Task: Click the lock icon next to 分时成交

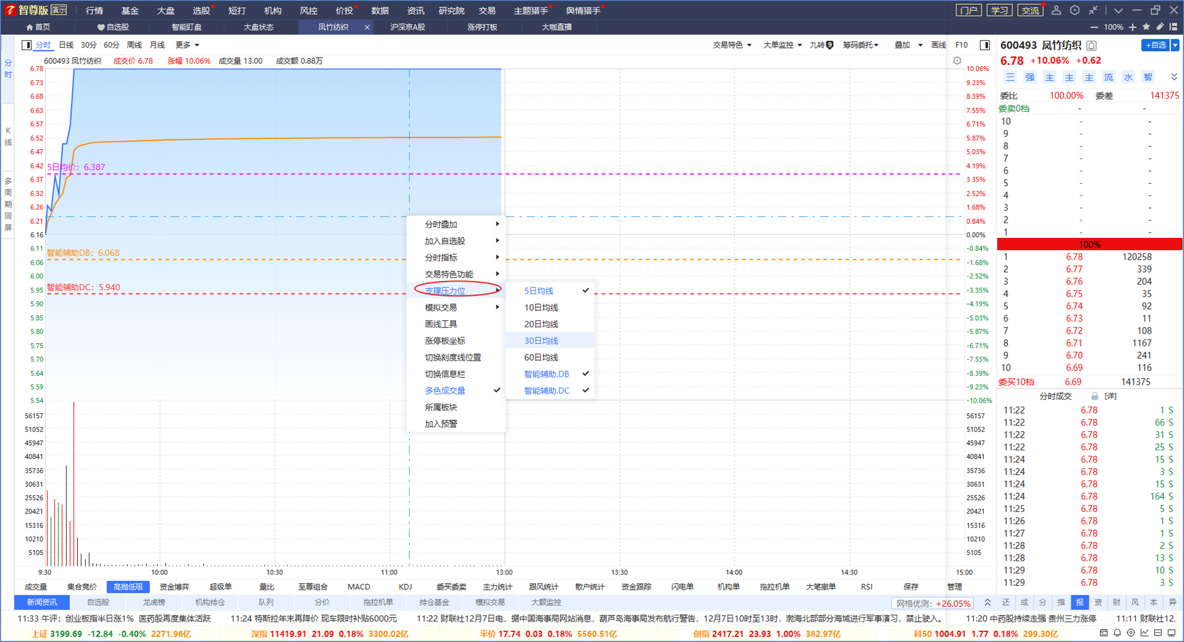Action: (1095, 396)
